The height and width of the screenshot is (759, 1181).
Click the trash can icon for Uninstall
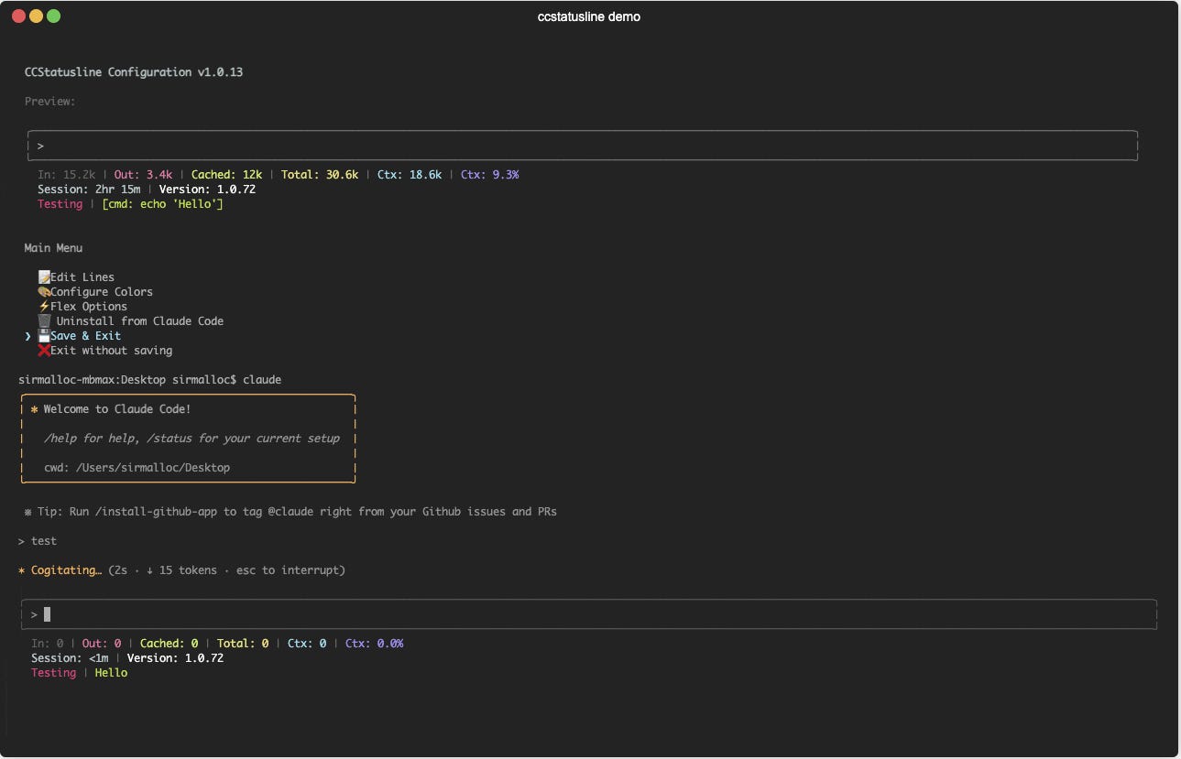pyautogui.click(x=44, y=320)
